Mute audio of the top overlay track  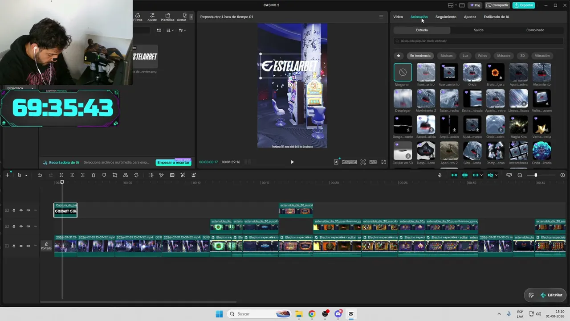tap(28, 210)
